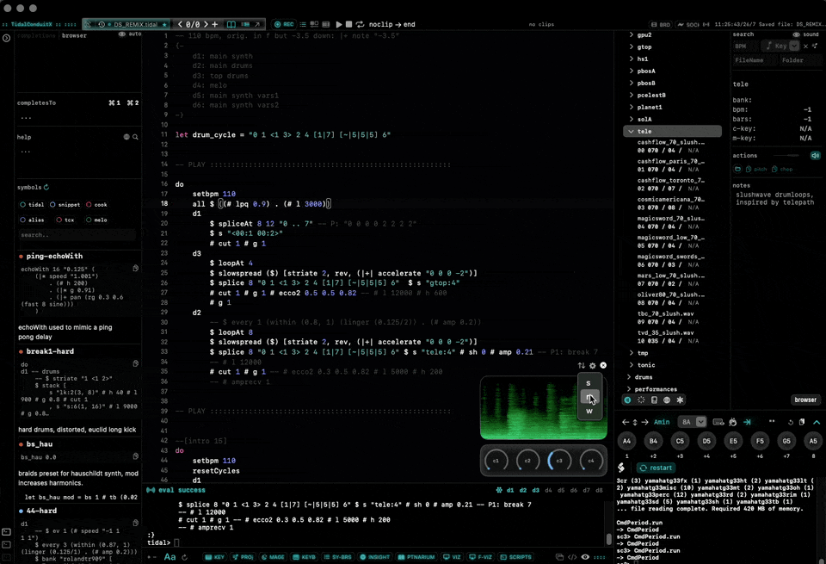This screenshot has height=564, width=826.
Task: Click the teal jump-to-end arrow icon
Action: pos(747,422)
